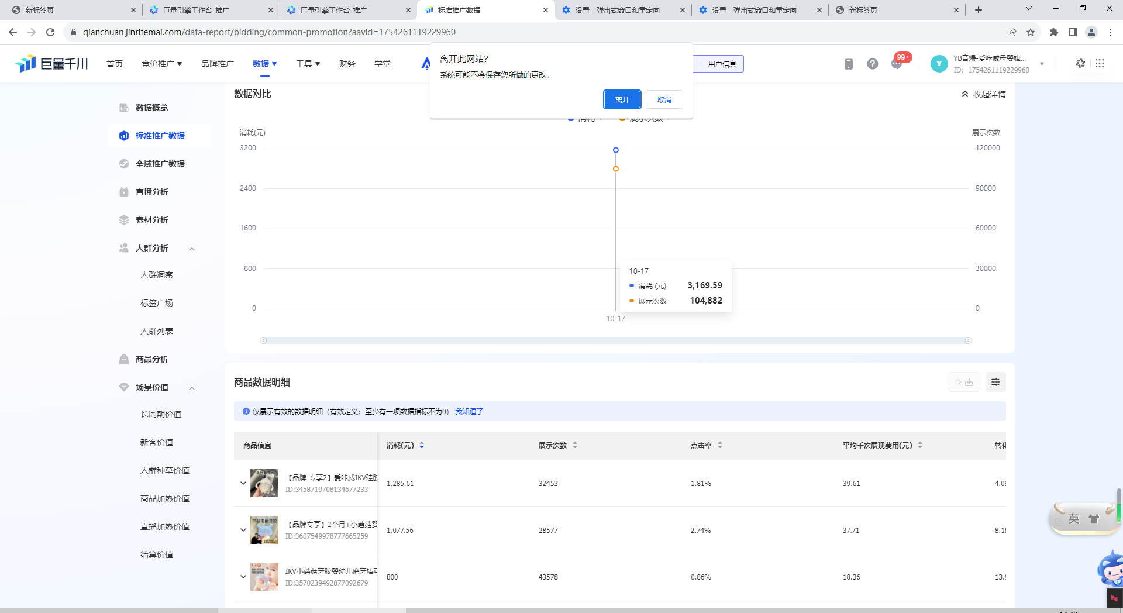This screenshot has height=613, width=1123.
Task: Open browser extensions puzzle icon
Action: click(x=1053, y=32)
